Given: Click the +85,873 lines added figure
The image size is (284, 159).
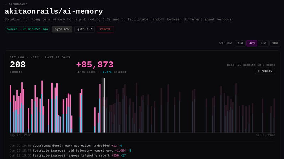Looking at the screenshot, I should coord(95,65).
